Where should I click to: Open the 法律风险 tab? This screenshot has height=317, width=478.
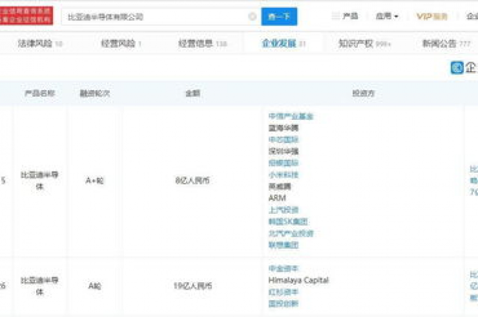[x=40, y=44]
